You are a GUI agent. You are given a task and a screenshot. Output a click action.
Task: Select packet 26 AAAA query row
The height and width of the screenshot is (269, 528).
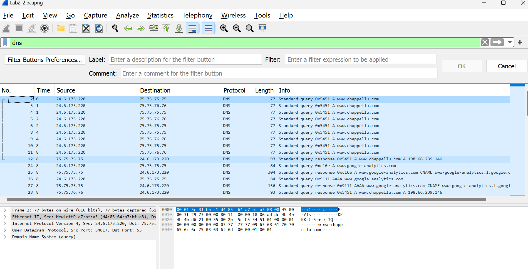point(255,179)
